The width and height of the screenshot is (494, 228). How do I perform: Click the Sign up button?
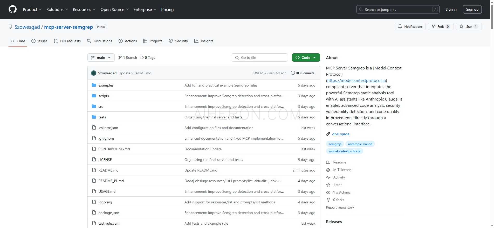[x=472, y=9]
